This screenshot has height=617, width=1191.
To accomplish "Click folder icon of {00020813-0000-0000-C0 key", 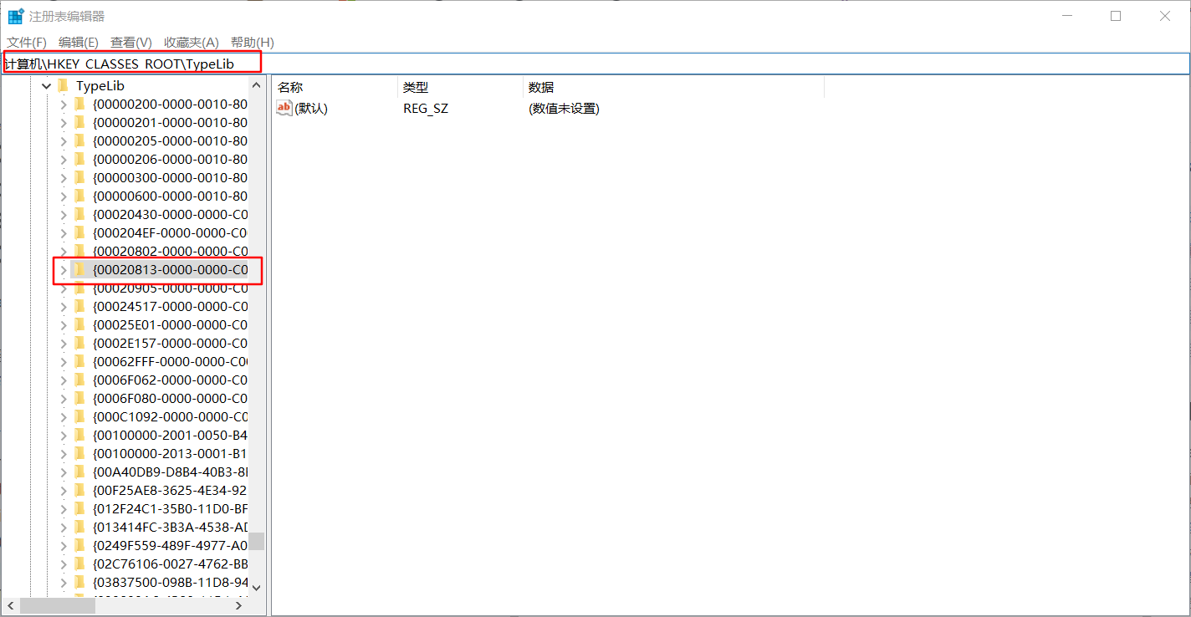I will tap(80, 269).
